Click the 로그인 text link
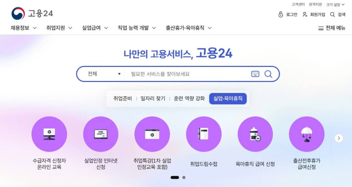The height and width of the screenshot is (187, 352). coord(291,14)
